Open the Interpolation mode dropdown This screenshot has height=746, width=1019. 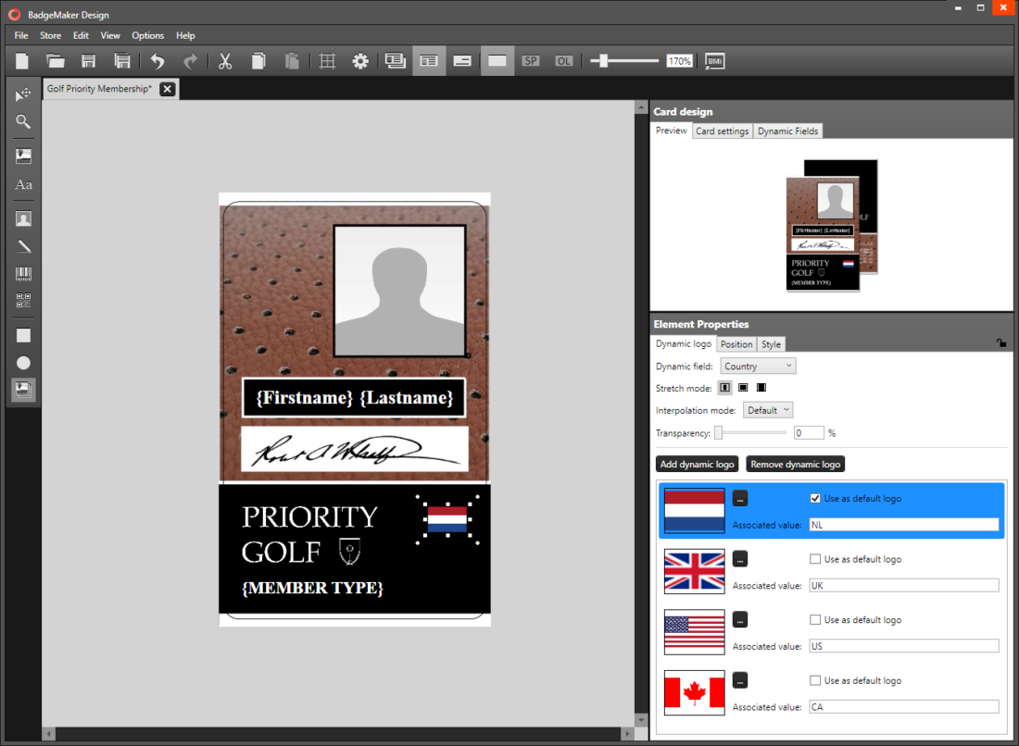point(768,409)
